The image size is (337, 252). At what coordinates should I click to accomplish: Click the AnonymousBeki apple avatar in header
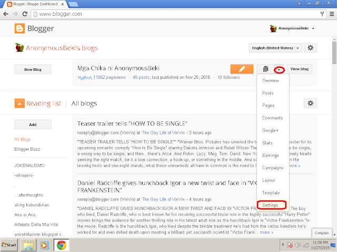pos(273,28)
